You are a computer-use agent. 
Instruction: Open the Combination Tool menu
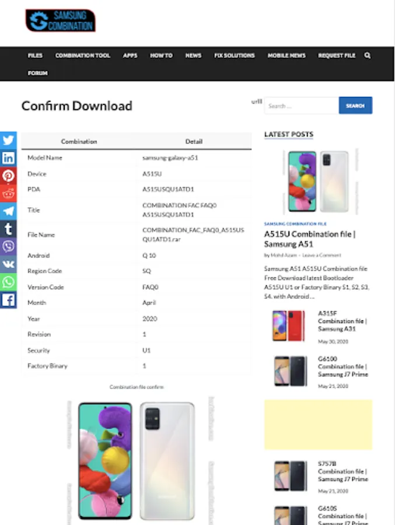pyautogui.click(x=83, y=55)
